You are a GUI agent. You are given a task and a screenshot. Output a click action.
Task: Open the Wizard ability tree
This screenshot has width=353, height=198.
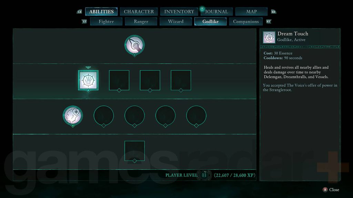point(175,21)
